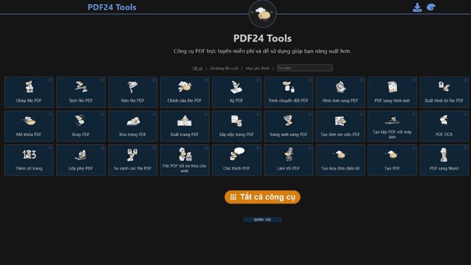The width and height of the screenshot is (471, 265).
Task: Toggle favorite star on Ghép file PDF
Action: click(x=50, y=80)
